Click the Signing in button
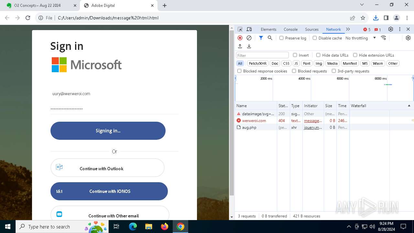414x233 pixels. (x=108, y=131)
